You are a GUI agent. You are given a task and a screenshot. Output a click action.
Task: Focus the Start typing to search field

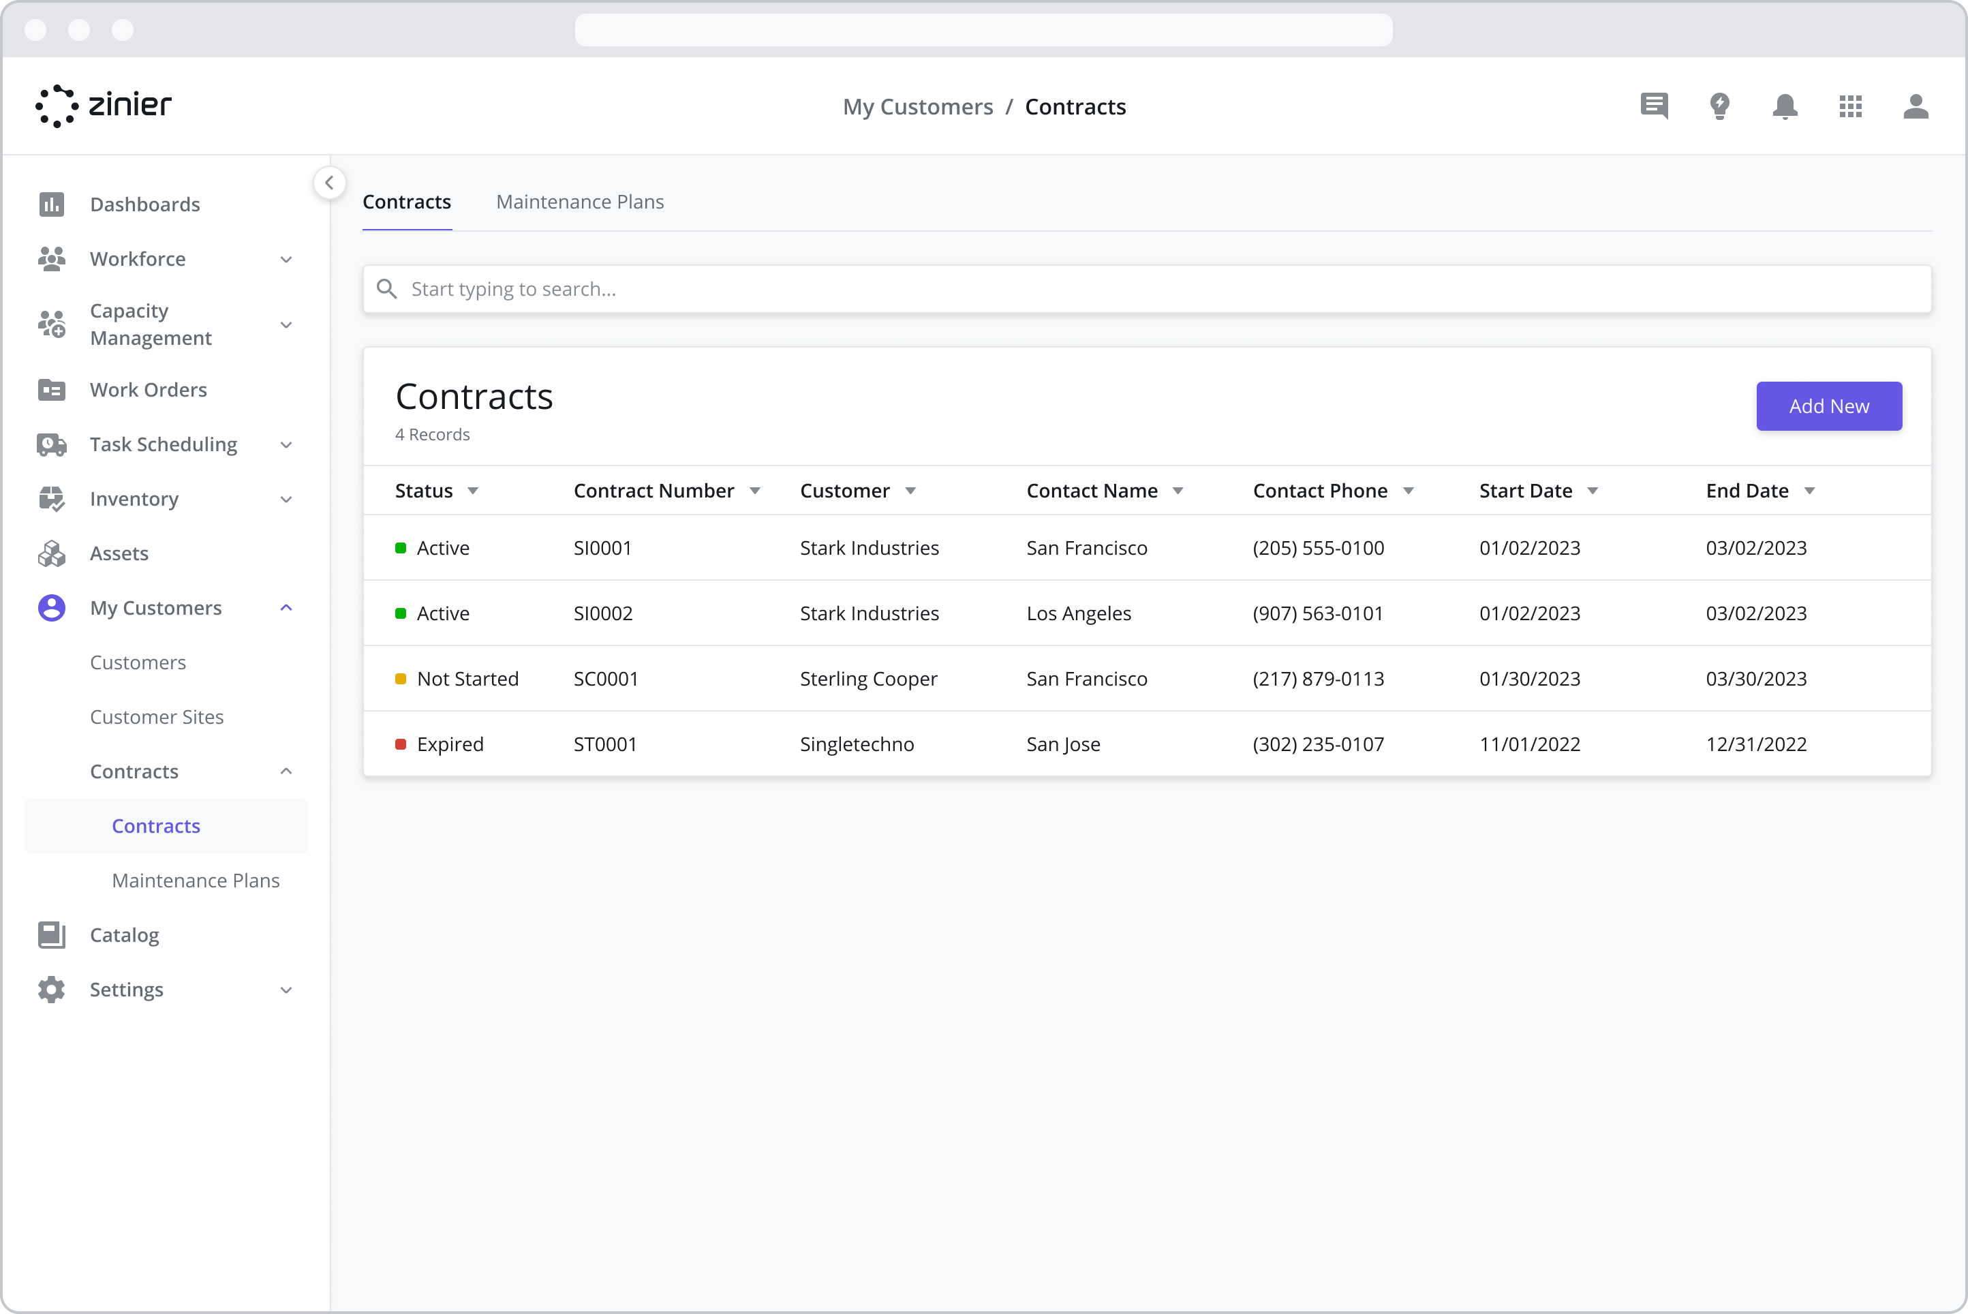coord(1147,288)
